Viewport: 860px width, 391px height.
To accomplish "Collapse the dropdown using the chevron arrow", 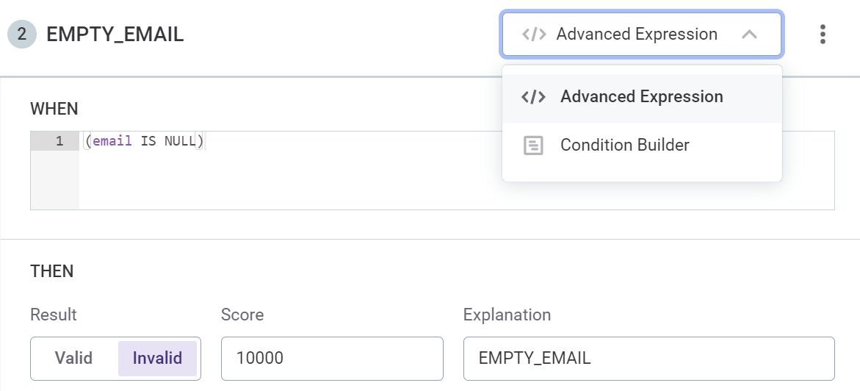I will [x=749, y=35].
